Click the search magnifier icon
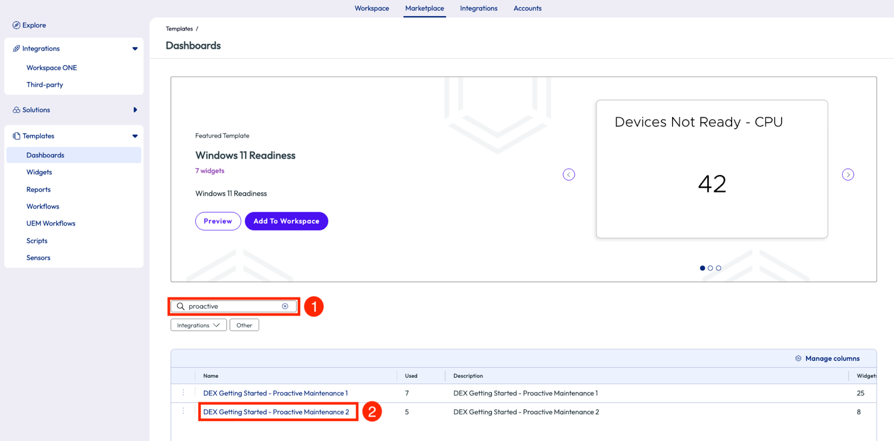894x441 pixels. click(x=181, y=306)
